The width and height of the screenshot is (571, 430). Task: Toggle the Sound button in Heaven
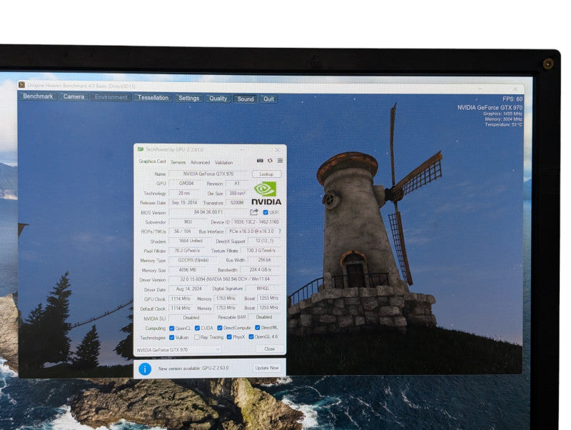click(x=246, y=99)
